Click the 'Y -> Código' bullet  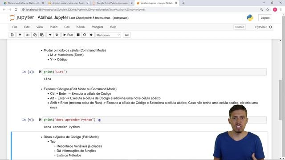(59, 60)
